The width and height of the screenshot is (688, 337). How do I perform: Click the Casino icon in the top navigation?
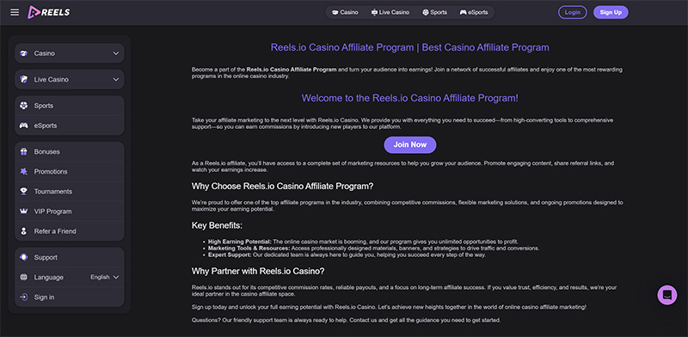[x=335, y=12]
